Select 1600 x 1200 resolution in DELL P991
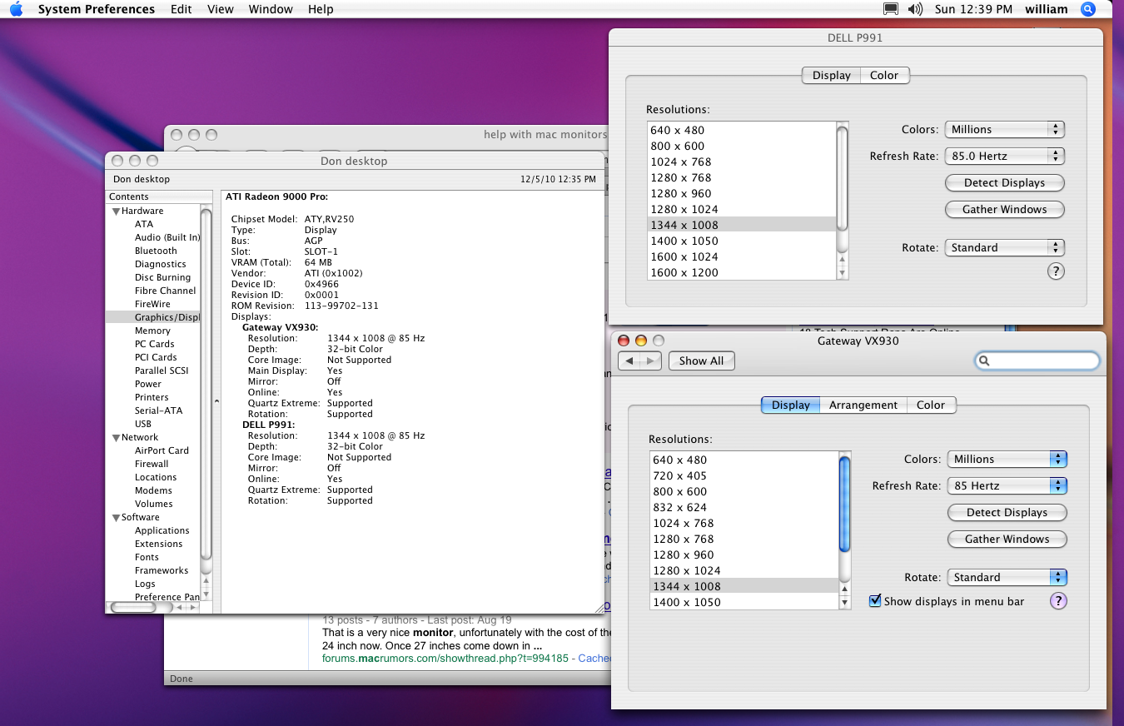Image resolution: width=1124 pixels, height=726 pixels. click(x=684, y=273)
